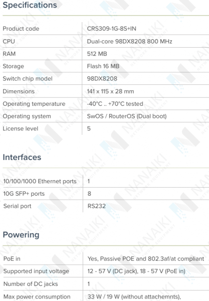Select the 10G SFP+ ports count
The height and width of the screenshot is (301, 209).
[x=89, y=194]
